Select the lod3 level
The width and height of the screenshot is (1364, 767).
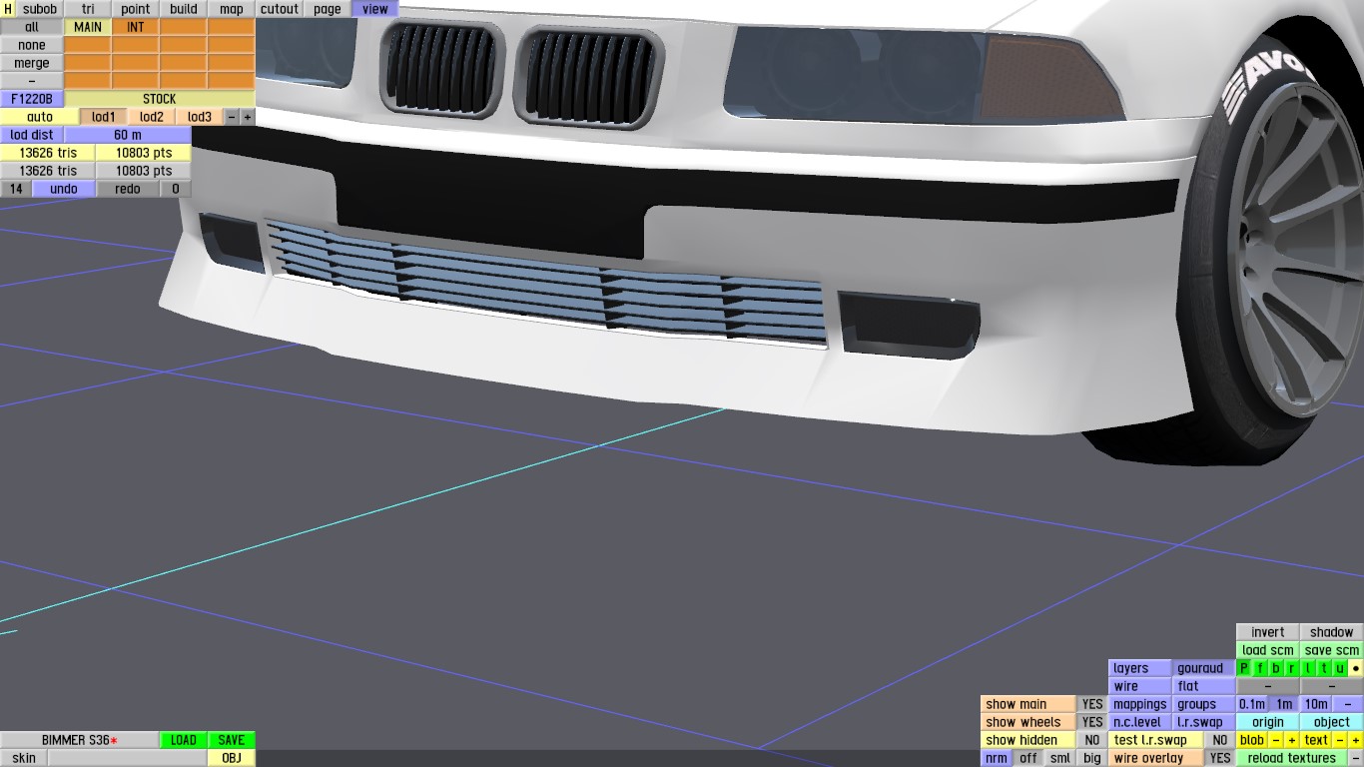(x=200, y=117)
